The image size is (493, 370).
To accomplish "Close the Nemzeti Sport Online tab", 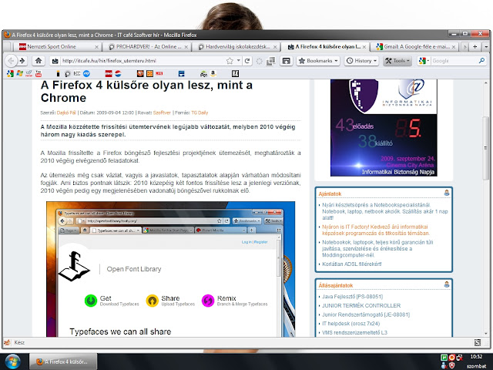I will click(96, 47).
